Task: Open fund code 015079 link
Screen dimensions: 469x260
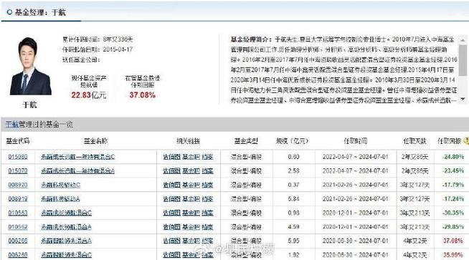Action: 18,170
